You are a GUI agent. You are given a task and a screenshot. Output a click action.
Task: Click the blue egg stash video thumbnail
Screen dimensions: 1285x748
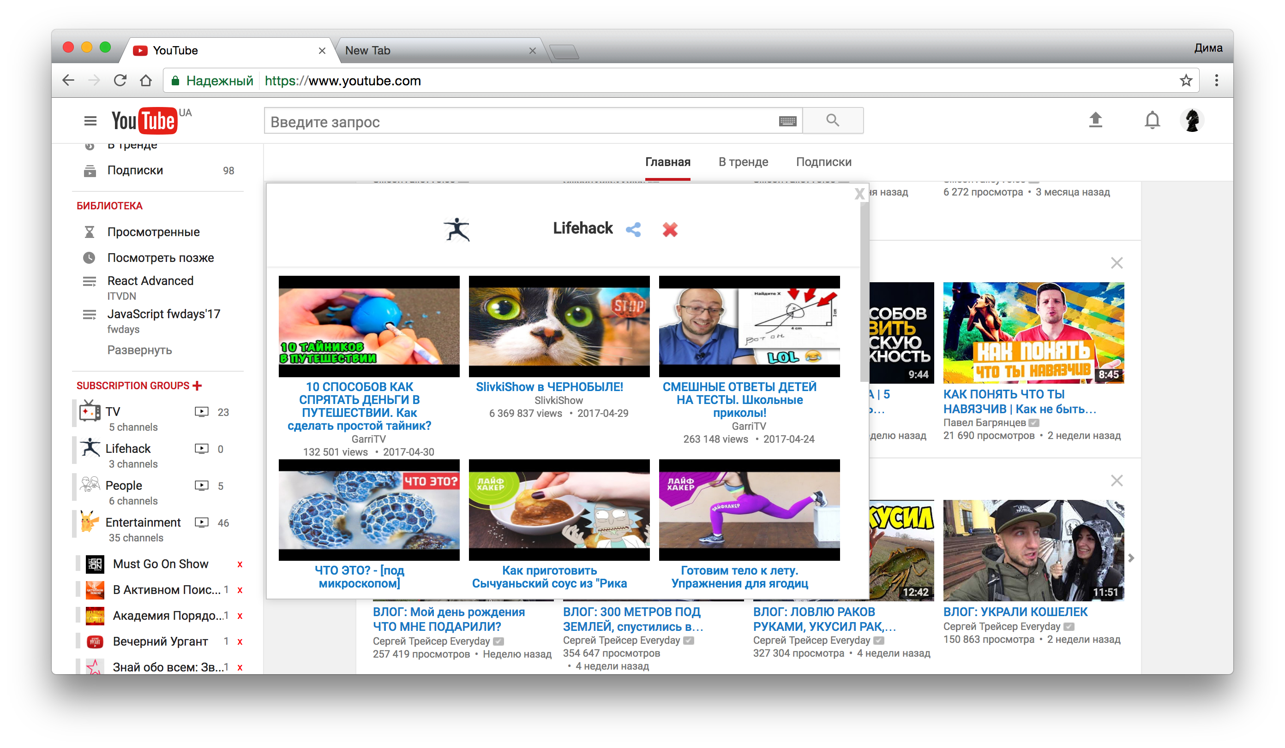coord(369,326)
